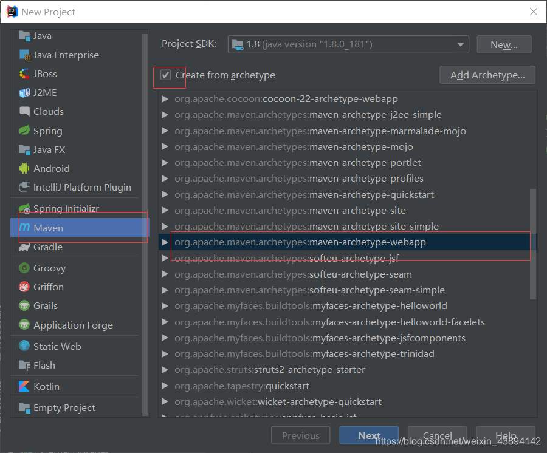Choose Kotlin project type label
Viewport: 547px width, 453px height.
point(46,386)
